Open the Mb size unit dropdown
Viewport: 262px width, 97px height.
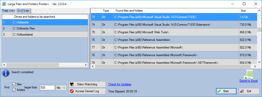click(x=61, y=88)
